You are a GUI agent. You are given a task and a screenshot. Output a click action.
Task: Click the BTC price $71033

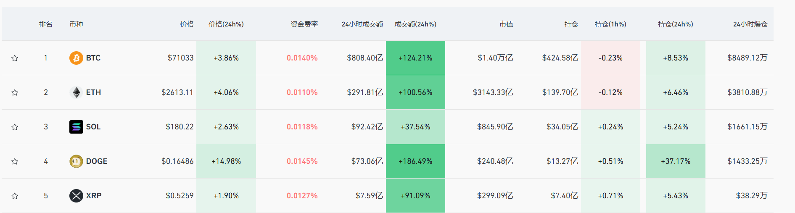point(180,58)
